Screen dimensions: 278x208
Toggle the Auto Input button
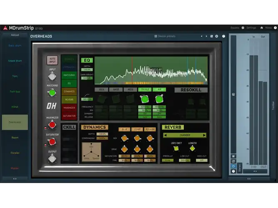click(52, 60)
